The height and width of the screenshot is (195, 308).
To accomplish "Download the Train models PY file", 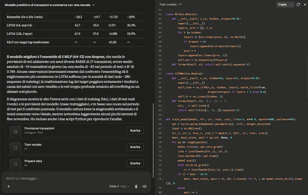I will (135, 147).
